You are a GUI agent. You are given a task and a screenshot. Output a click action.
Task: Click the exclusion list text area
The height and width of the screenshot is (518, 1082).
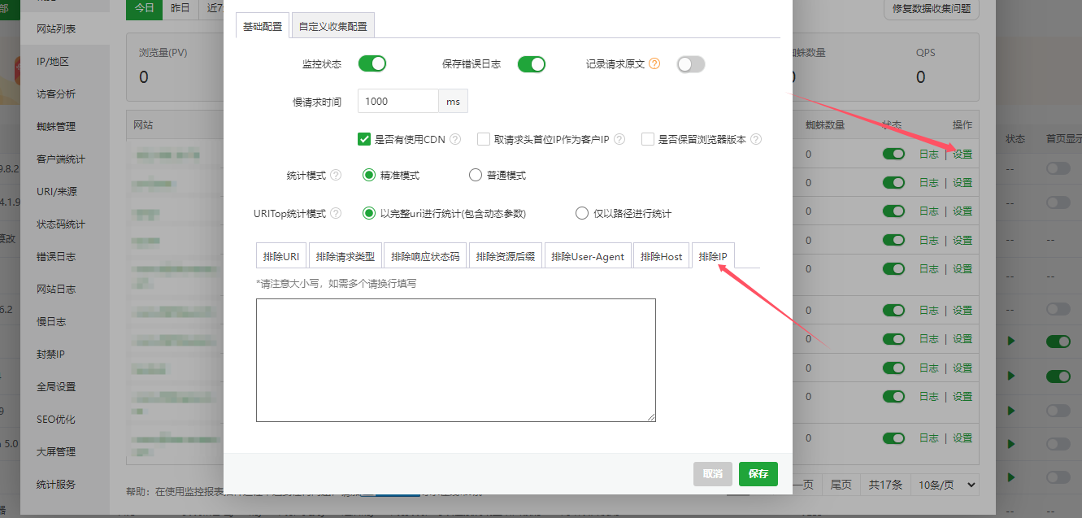456,359
